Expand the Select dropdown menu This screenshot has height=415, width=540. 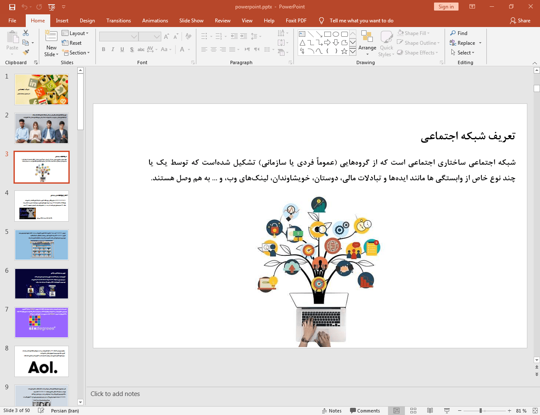click(463, 53)
